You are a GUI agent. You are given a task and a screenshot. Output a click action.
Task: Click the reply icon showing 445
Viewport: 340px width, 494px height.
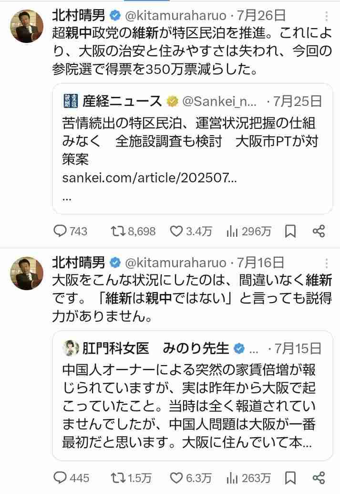[x=61, y=477]
